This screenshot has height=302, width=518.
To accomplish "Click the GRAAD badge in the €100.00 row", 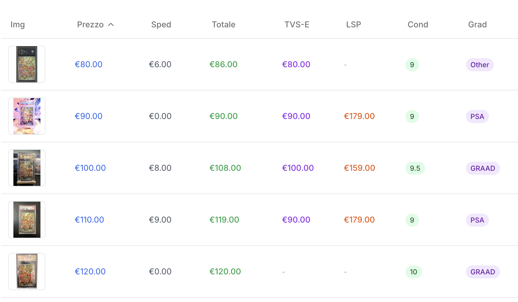I will tap(482, 168).
